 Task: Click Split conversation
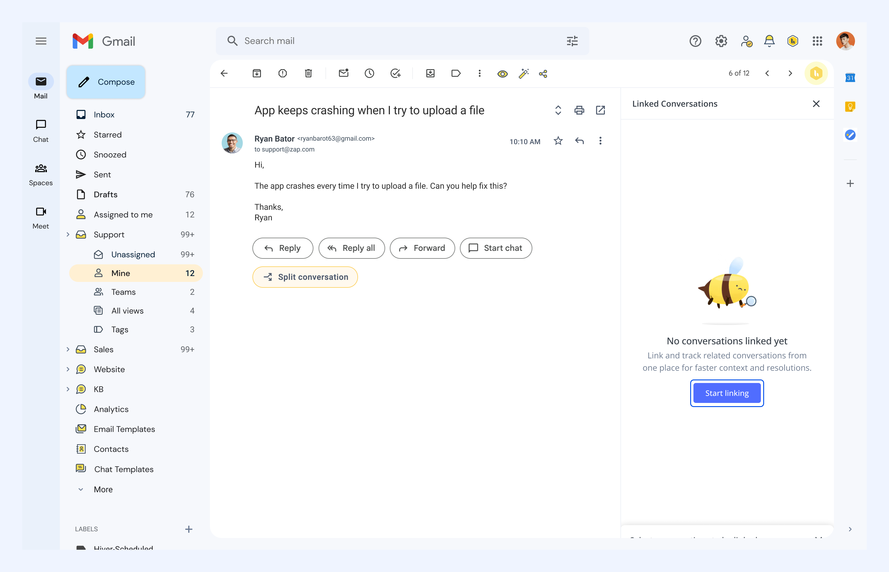click(305, 277)
